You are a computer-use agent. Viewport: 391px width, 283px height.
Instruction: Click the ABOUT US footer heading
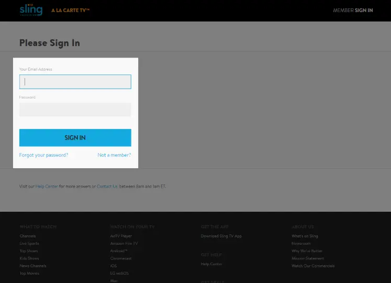(x=303, y=227)
